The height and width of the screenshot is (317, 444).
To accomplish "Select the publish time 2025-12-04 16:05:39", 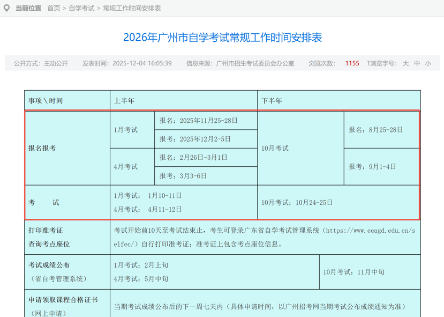I will (142, 63).
